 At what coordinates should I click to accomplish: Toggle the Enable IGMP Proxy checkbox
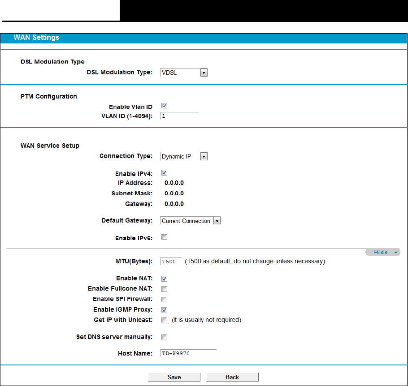click(164, 310)
